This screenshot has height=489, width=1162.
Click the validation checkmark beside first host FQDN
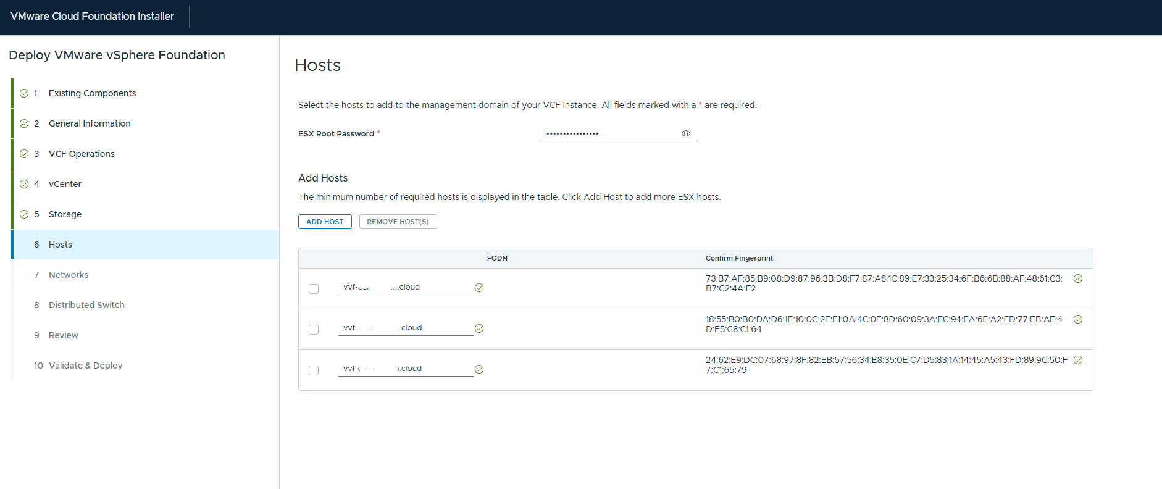[479, 288]
